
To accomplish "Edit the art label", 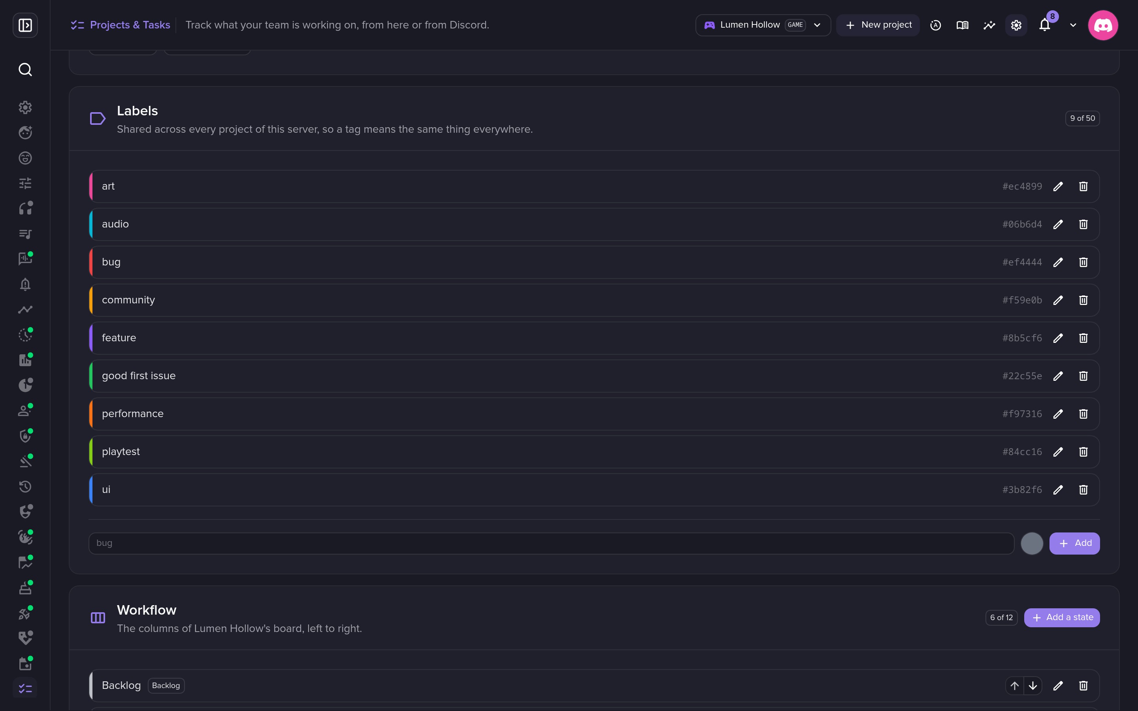I will 1058,187.
